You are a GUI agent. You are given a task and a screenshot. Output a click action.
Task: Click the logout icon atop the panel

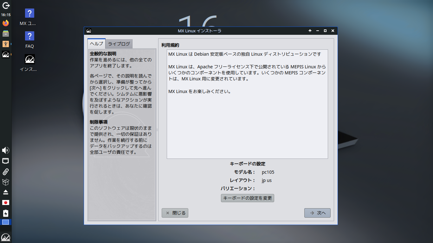coord(6,5)
